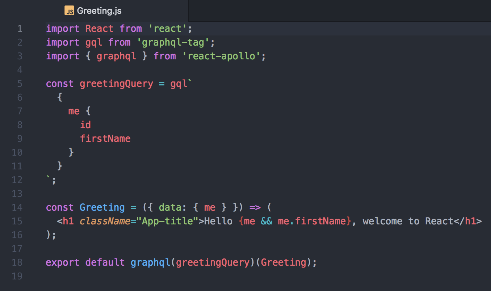Click the 'id' field on line 8
Screen dimensions: 491x291
click(x=85, y=125)
